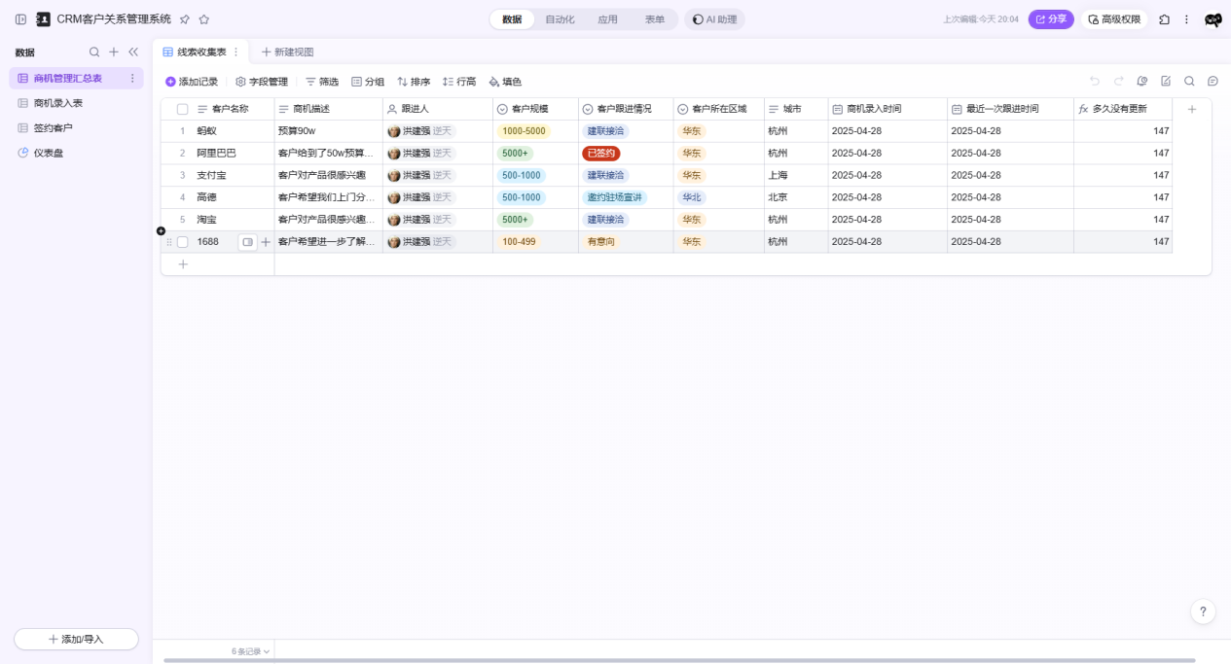
Task: Open more options for 线索收集表 view
Action: click(235, 52)
